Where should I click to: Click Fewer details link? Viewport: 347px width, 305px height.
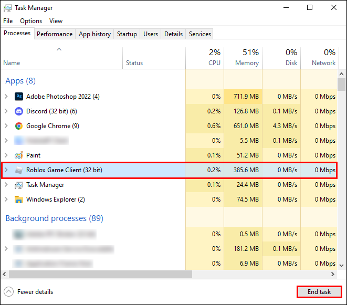point(35,292)
